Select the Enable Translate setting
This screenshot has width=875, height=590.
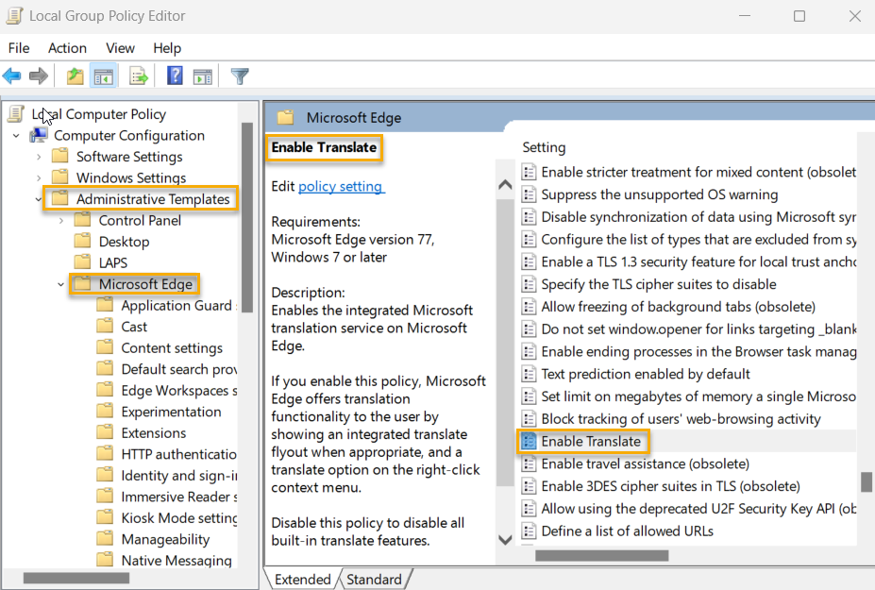click(590, 441)
